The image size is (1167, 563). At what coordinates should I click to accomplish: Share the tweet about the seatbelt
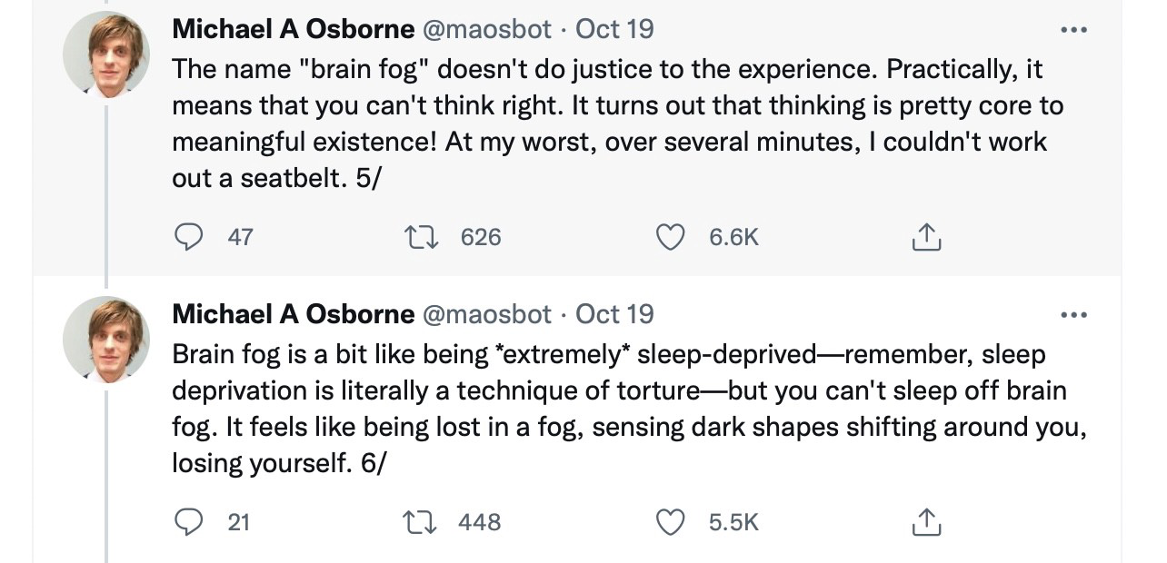925,237
